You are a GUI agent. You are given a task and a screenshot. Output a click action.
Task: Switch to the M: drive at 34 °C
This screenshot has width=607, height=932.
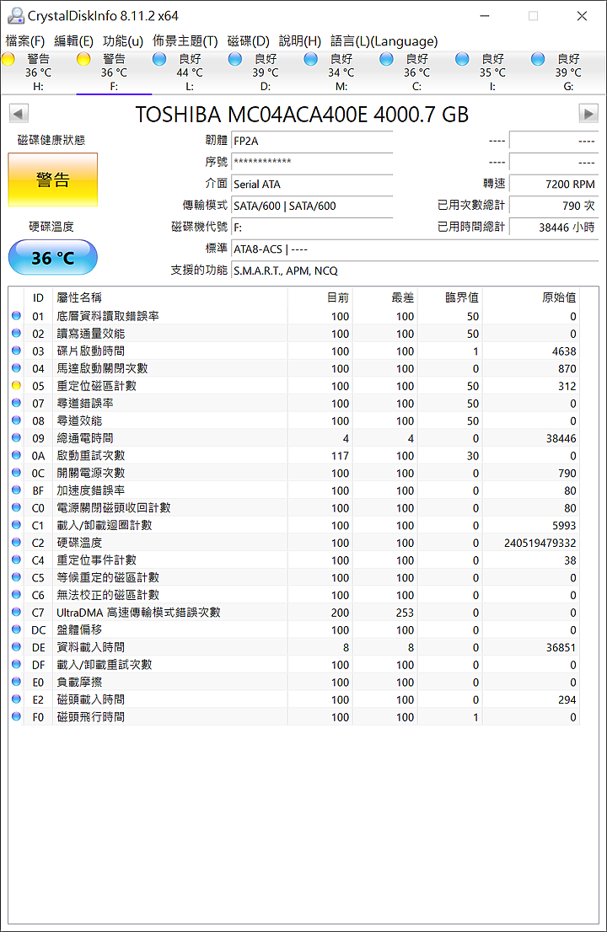(341, 72)
